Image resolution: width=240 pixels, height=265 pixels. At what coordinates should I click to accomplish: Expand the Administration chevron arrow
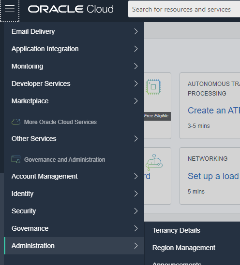pyautogui.click(x=136, y=246)
